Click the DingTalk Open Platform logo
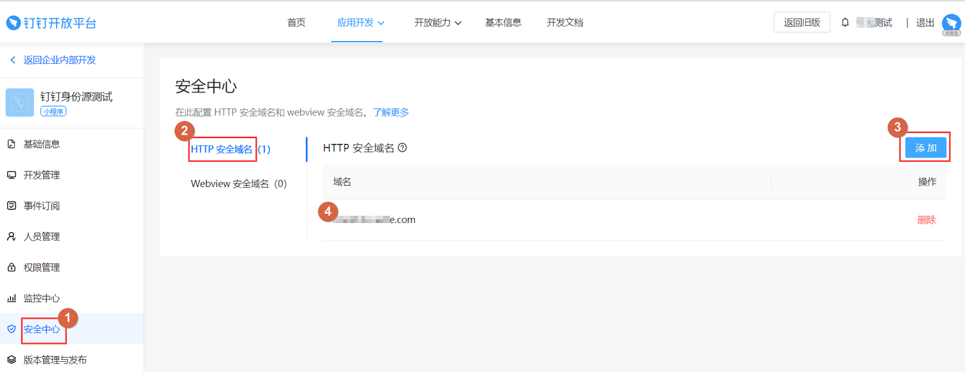This screenshot has width=965, height=372. 51,23
